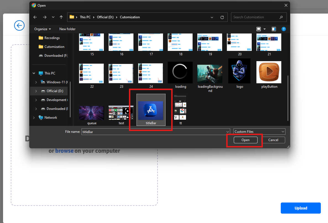
Task: Select Recodings folder in sidebar
Action: (x=52, y=38)
